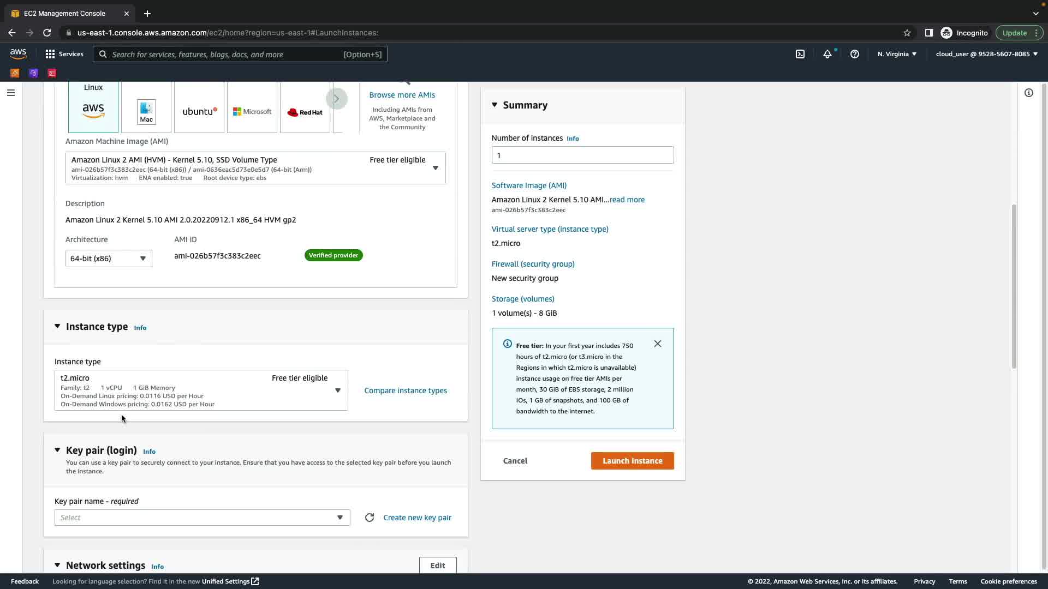This screenshot has width=1048, height=589.
Task: Open the Key pair name select dropdown
Action: click(202, 518)
